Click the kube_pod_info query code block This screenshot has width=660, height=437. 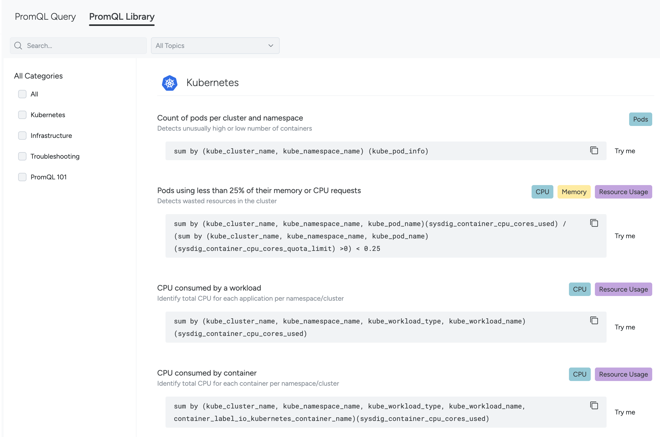[x=386, y=151]
